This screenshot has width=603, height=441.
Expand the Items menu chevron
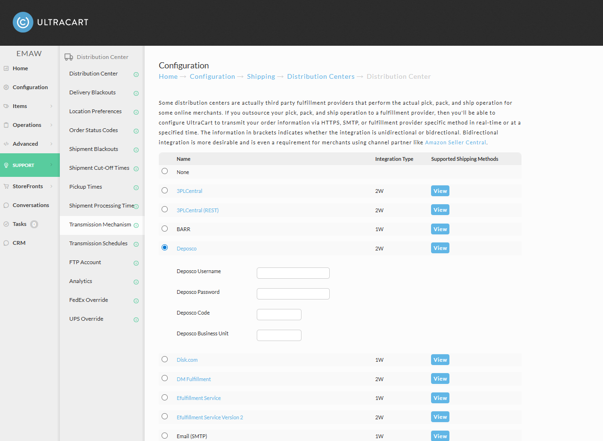click(x=51, y=106)
